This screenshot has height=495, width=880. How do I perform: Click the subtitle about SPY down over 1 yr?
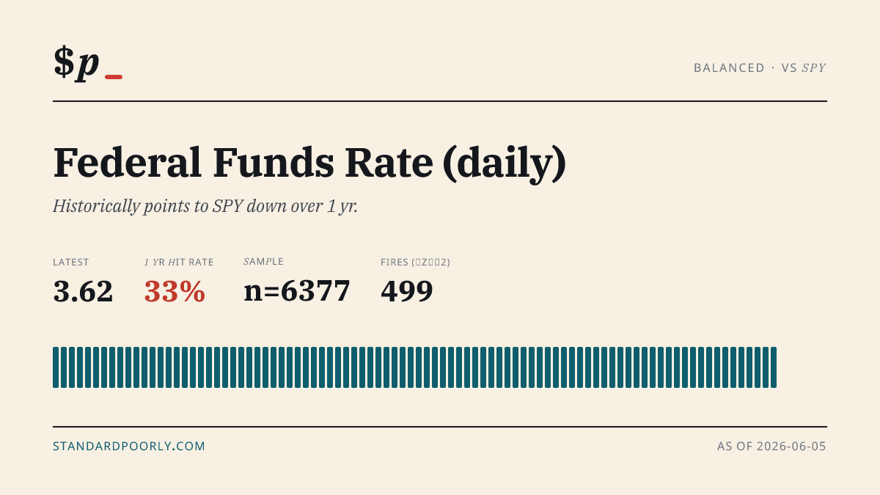[x=205, y=206]
